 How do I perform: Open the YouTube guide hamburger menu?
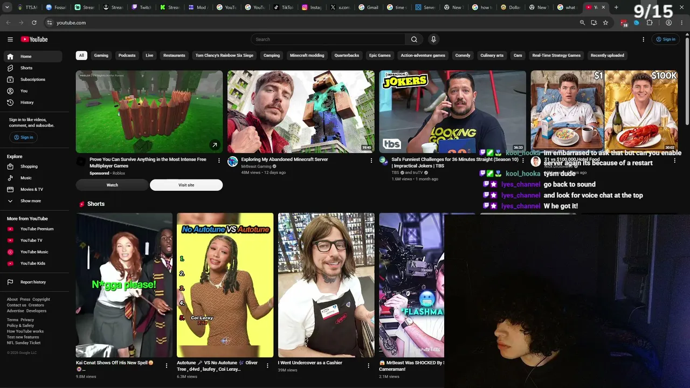pos(10,39)
